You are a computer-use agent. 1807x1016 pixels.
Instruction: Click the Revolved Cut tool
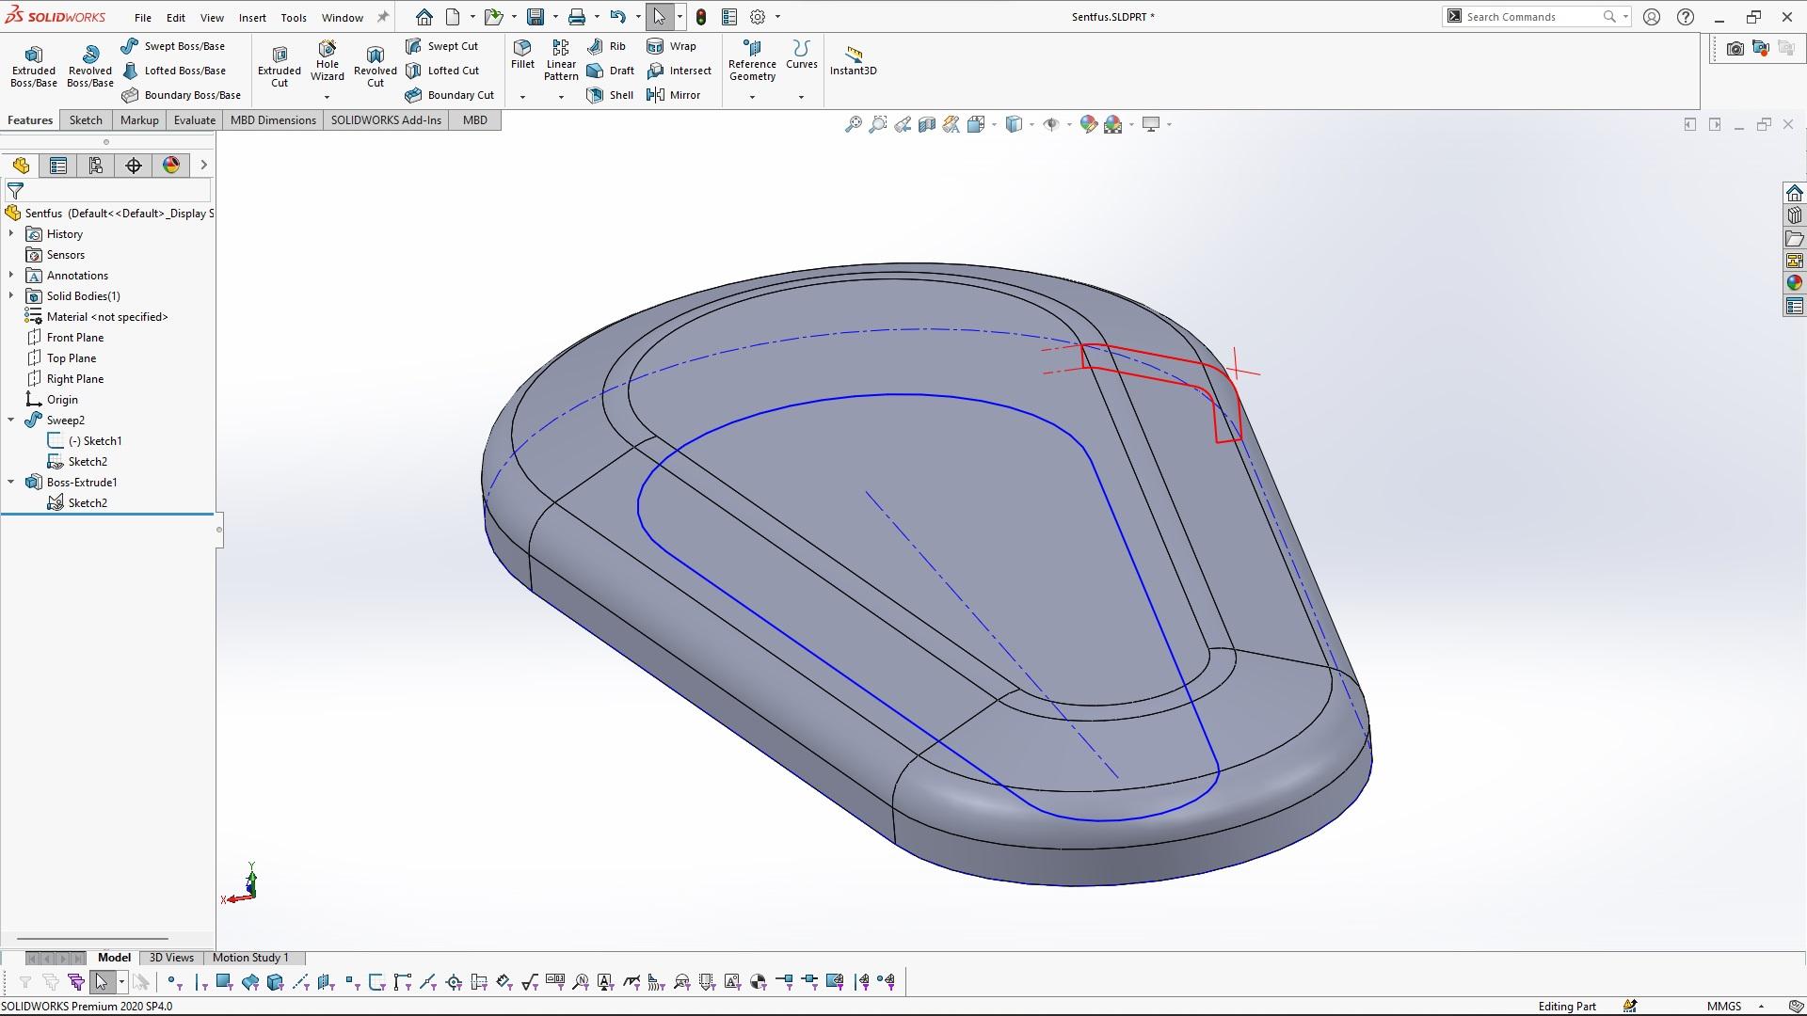(375, 66)
